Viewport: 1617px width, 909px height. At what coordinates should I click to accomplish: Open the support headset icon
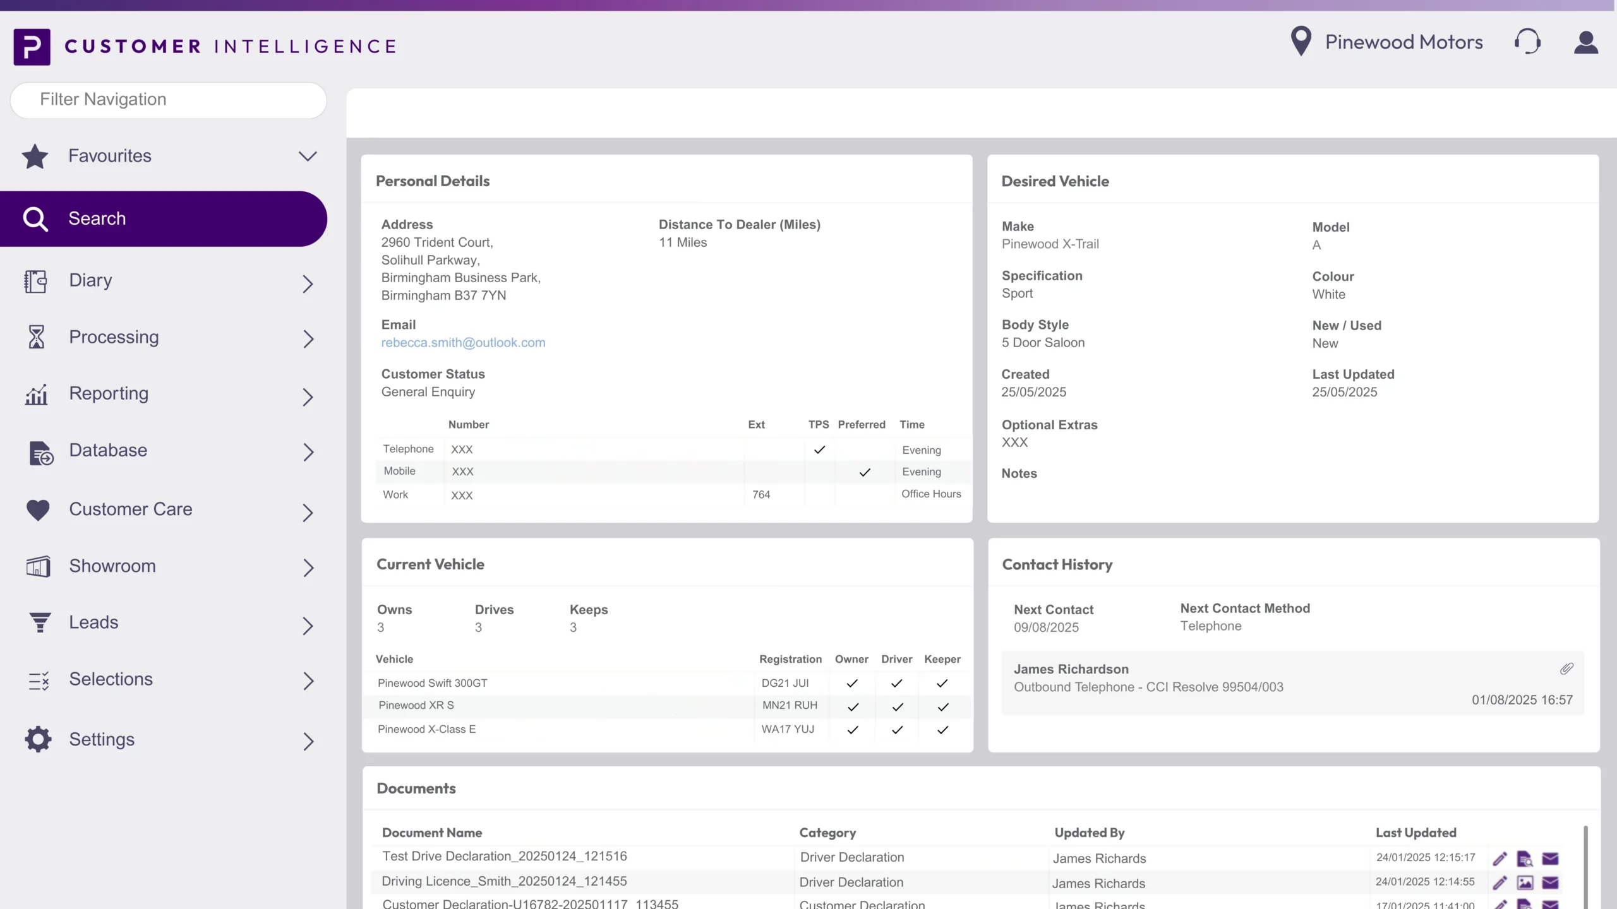coord(1527,42)
